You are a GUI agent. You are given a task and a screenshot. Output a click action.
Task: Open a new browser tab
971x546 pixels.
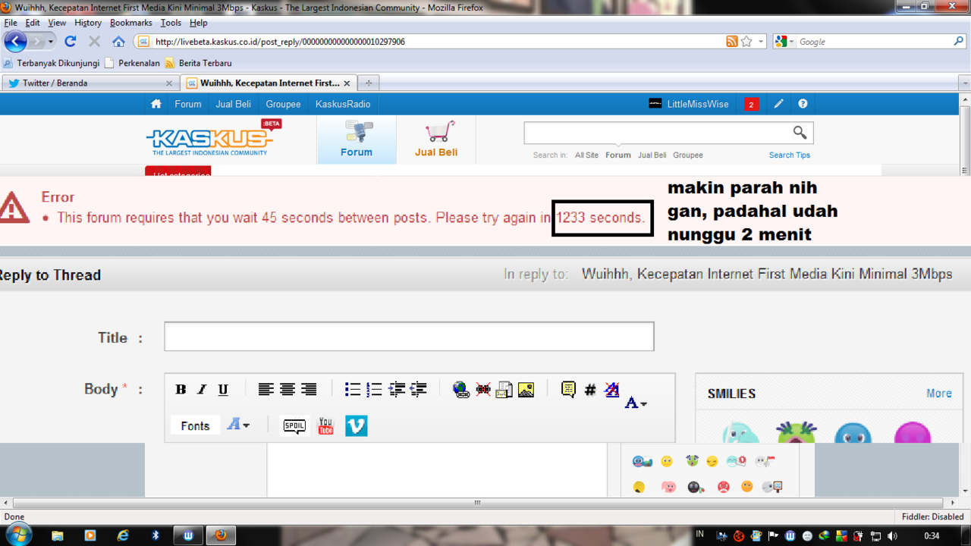tap(369, 83)
